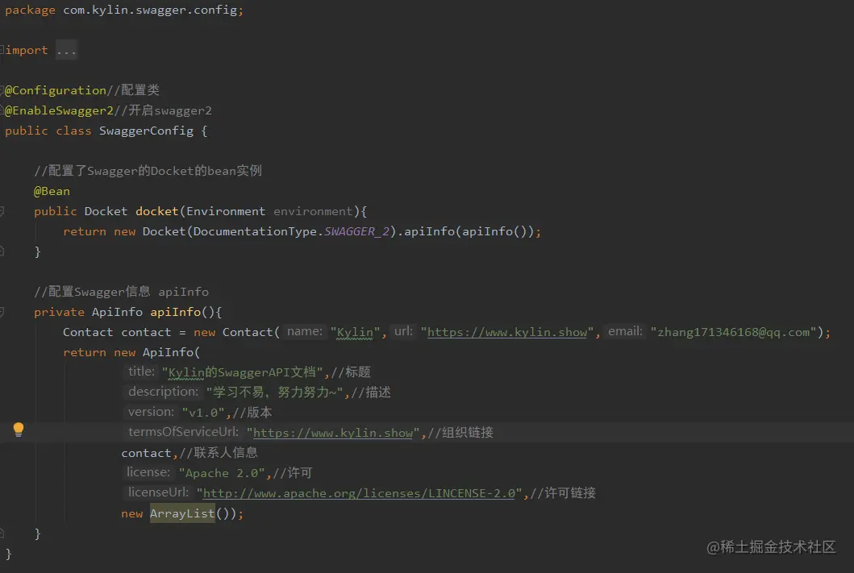Click the 'termsOfServiceUrl:' parameter hint
Viewport: 854px width, 573px height.
coord(183,431)
